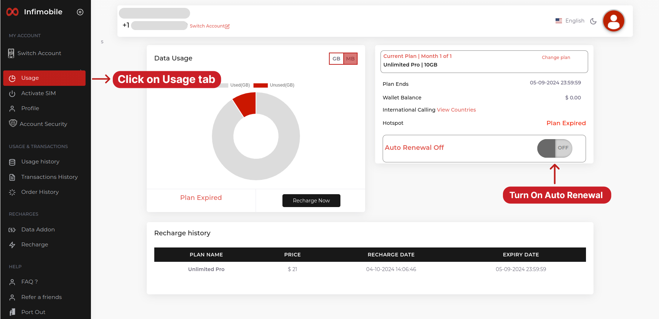Viewport: 659px width, 319px height.
Task: Click the sidebar collapse circle icon
Action: 80,12
